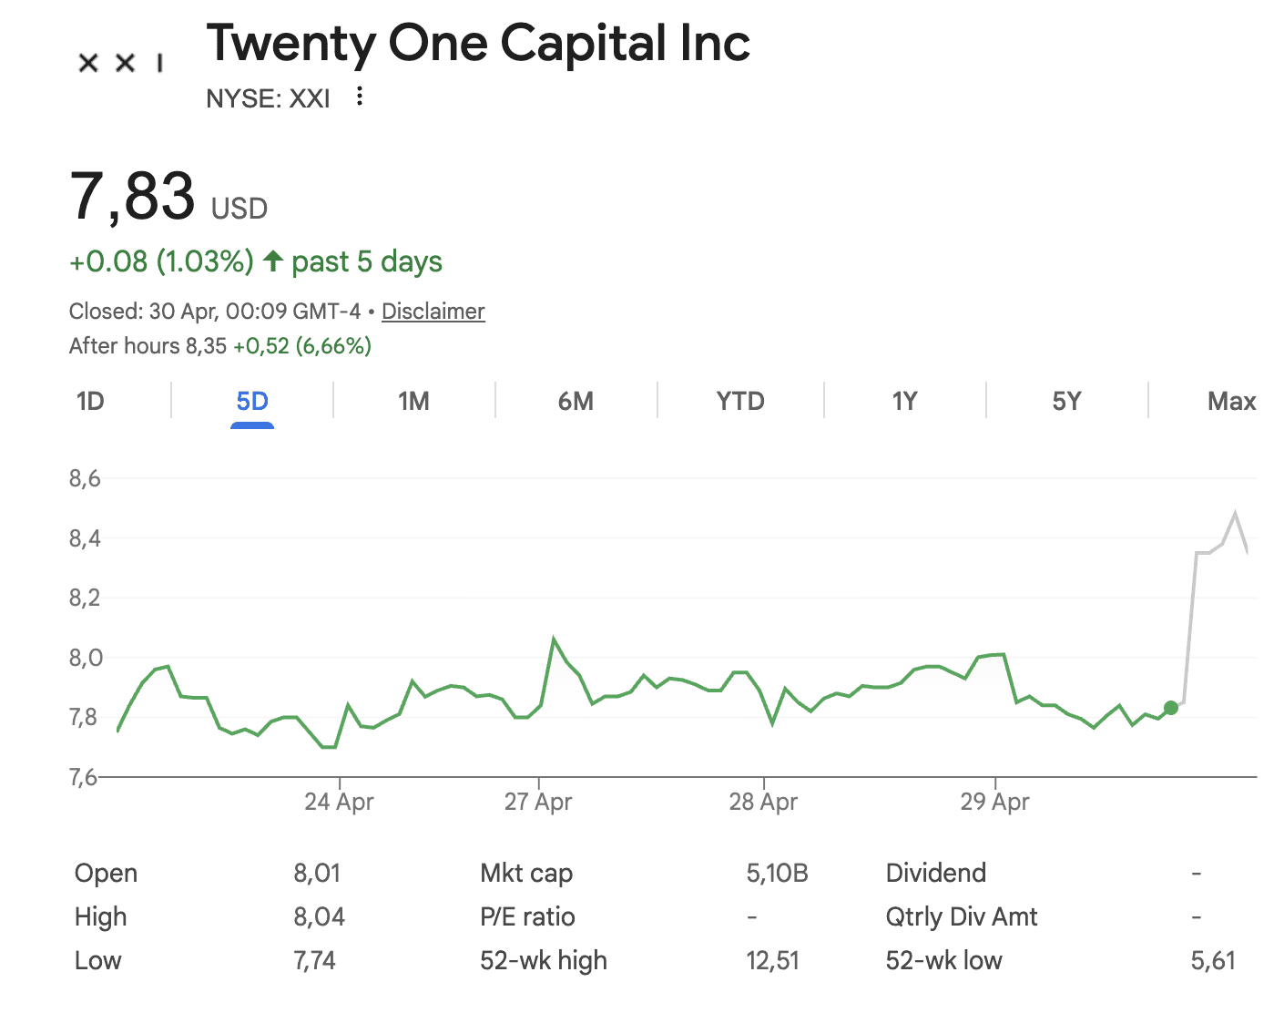The image size is (1284, 1013).
Task: Click the Mkt cap value 5,10B
Action: tap(776, 873)
